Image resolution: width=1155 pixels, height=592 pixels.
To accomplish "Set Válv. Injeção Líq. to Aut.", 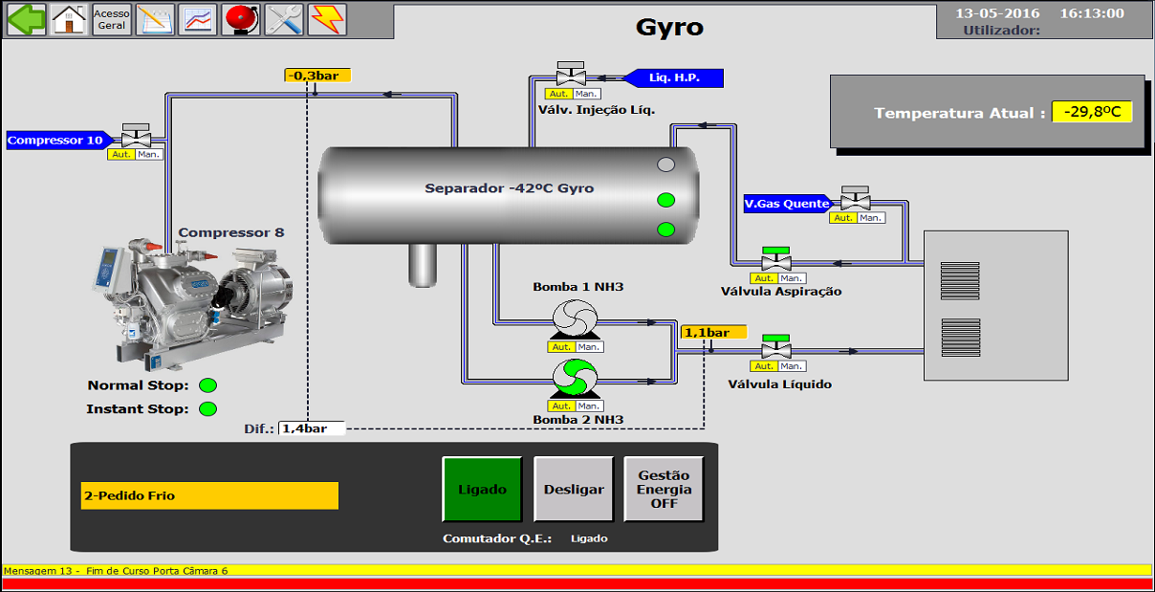I will pos(558,94).
